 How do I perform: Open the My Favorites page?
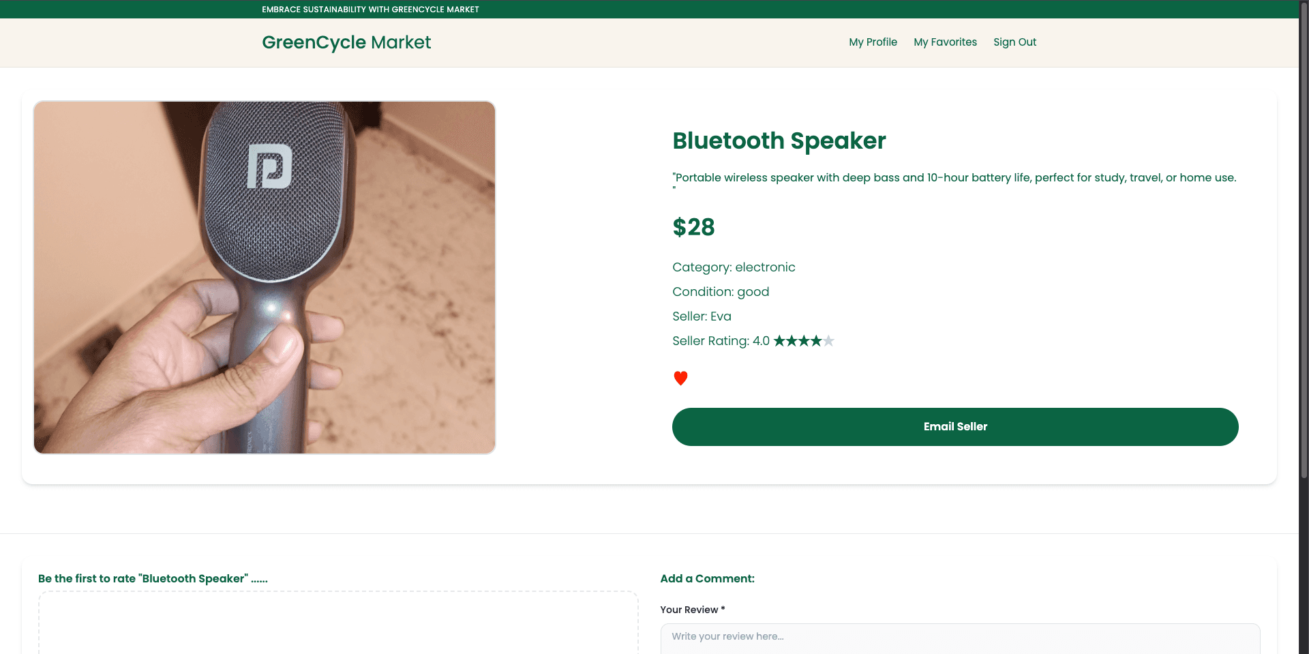(945, 42)
